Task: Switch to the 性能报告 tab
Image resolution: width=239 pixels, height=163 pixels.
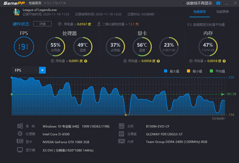Action: 200,12
